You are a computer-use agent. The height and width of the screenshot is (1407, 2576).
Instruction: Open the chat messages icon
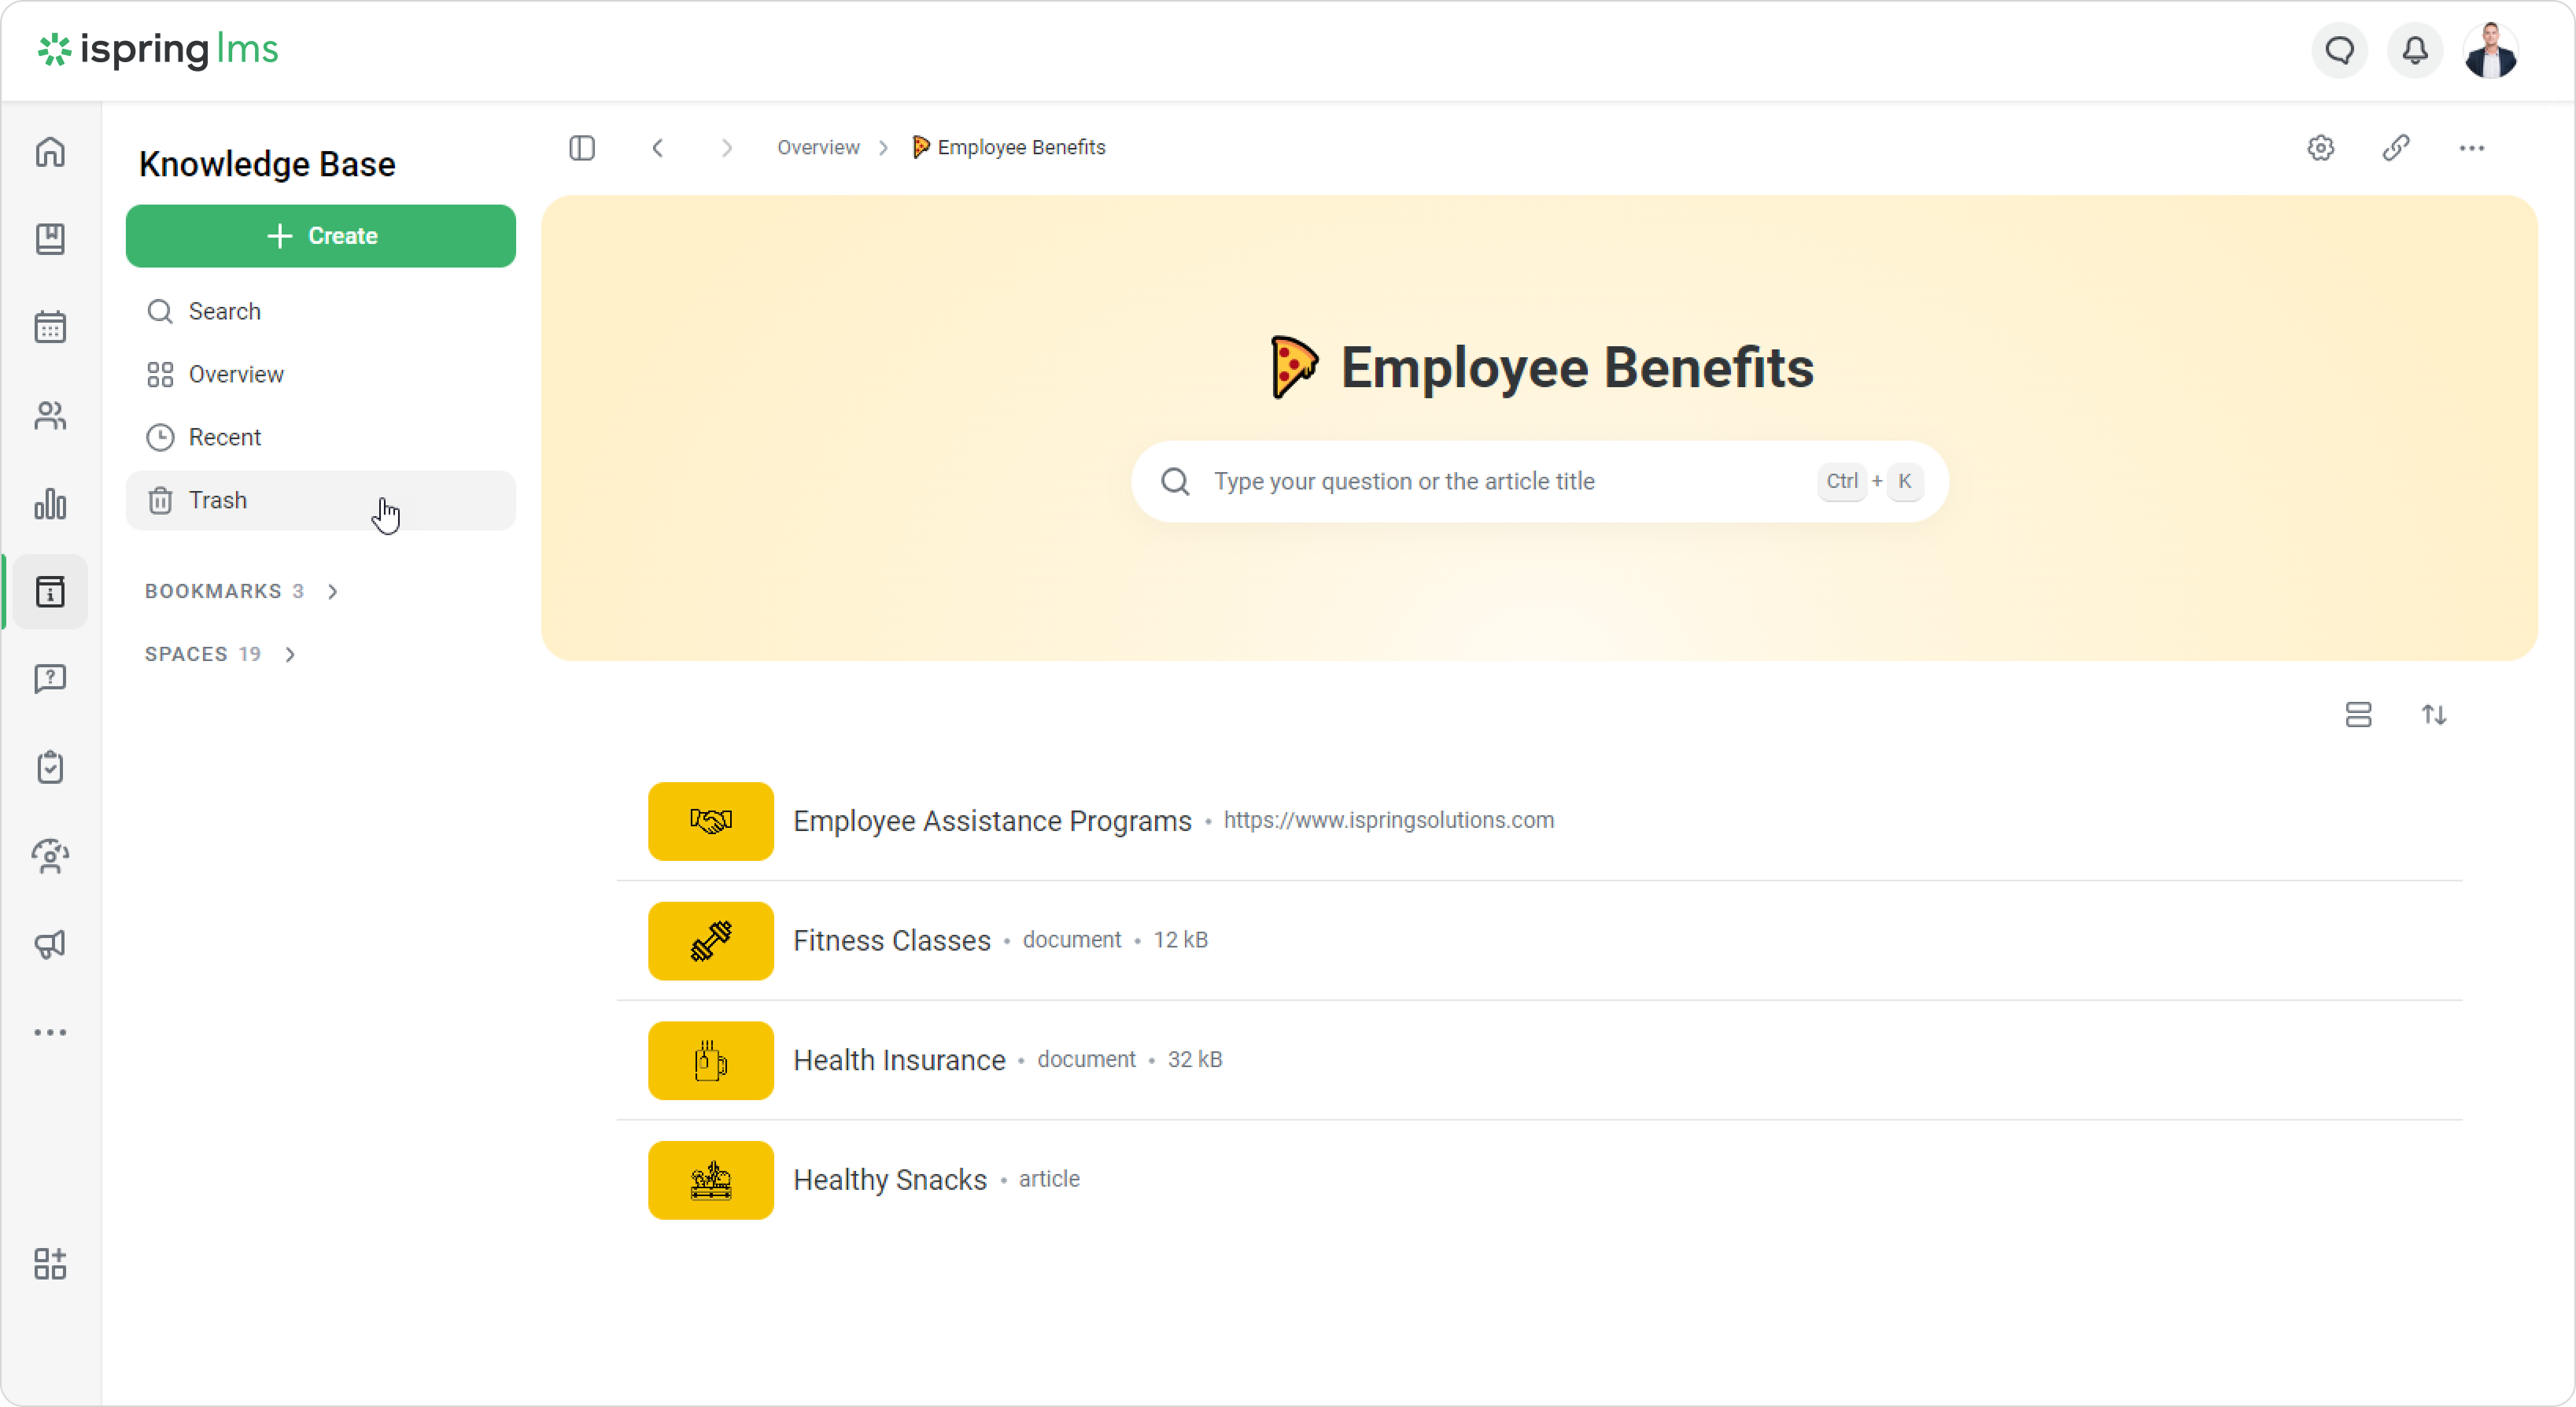2339,50
